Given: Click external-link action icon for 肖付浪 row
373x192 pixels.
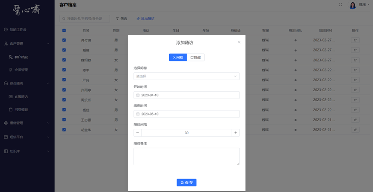Looking at the screenshot, I should tap(355, 40).
